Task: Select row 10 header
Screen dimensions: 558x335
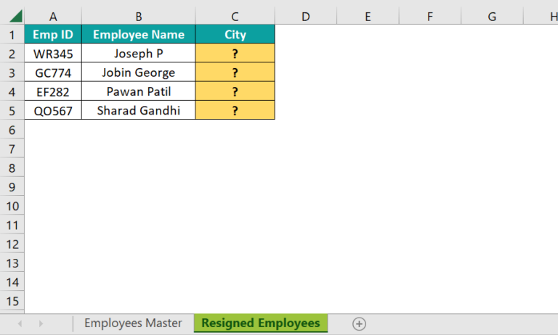Action: point(12,206)
